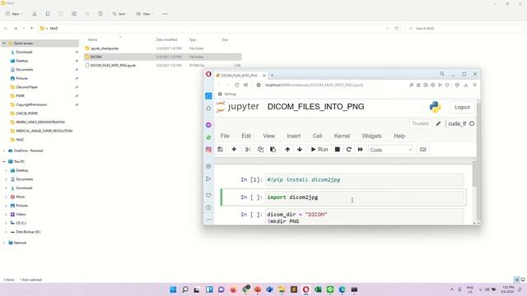
Task: Move selected cell up
Action: (287, 150)
